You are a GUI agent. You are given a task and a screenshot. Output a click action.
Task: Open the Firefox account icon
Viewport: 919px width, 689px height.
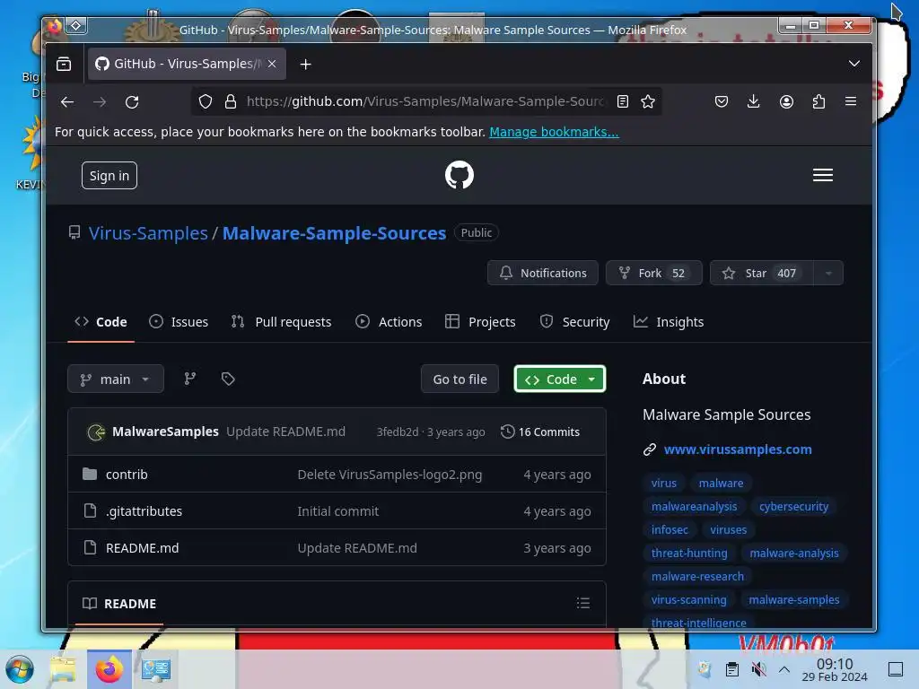(x=786, y=102)
